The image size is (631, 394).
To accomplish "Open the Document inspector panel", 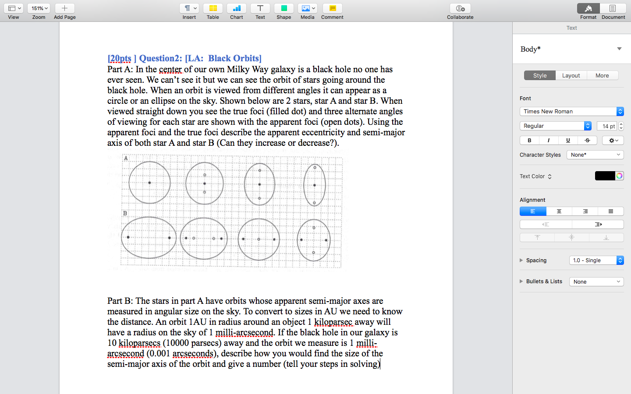I will (x=613, y=8).
